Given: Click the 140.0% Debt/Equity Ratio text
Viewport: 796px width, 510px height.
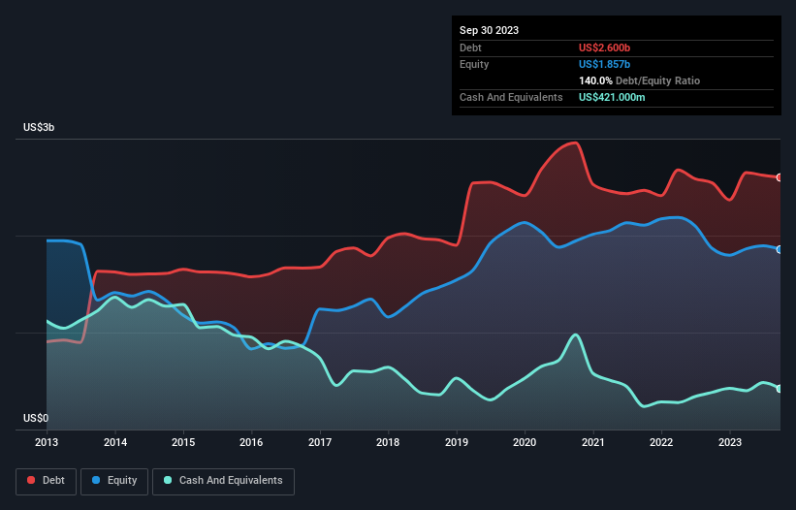Looking at the screenshot, I should [x=639, y=80].
